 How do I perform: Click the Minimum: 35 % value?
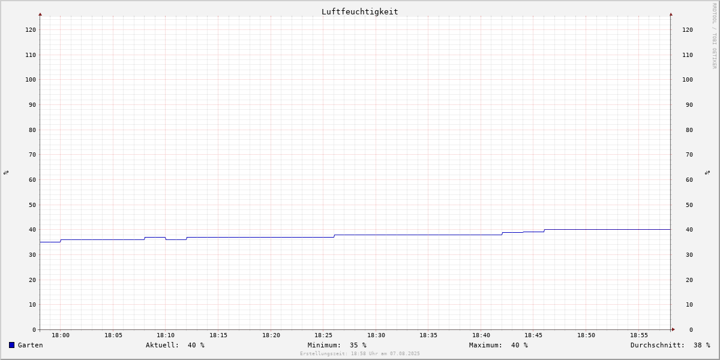pos(337,345)
